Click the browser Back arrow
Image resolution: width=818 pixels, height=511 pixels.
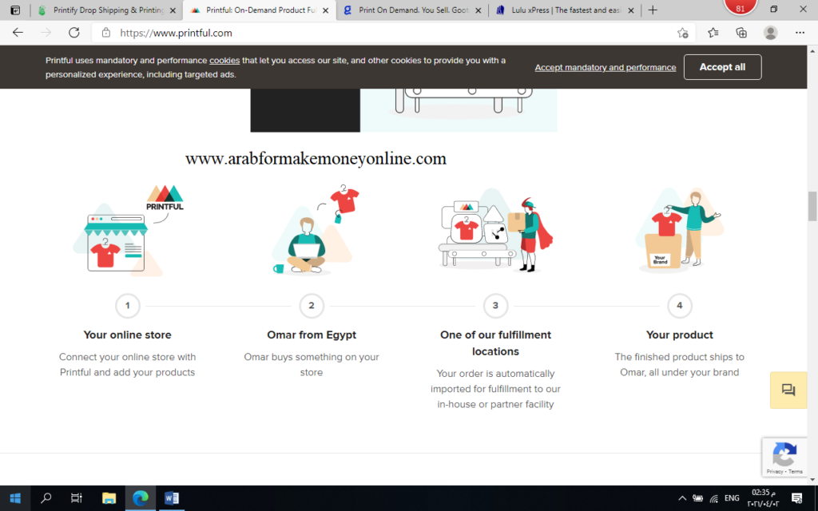(x=18, y=32)
